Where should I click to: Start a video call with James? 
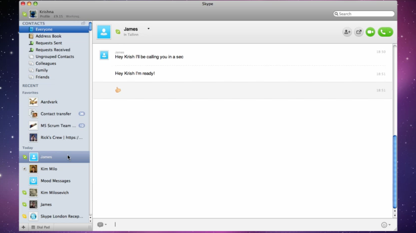(x=370, y=32)
